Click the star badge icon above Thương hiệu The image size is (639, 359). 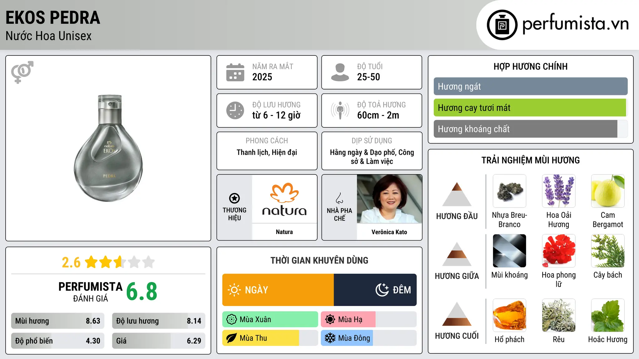click(234, 198)
